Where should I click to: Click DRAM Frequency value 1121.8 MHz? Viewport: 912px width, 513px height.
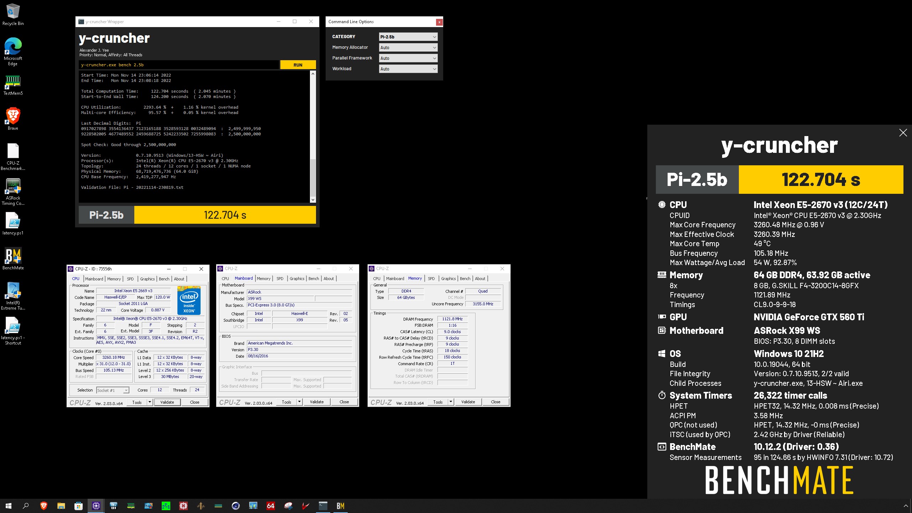[452, 319]
